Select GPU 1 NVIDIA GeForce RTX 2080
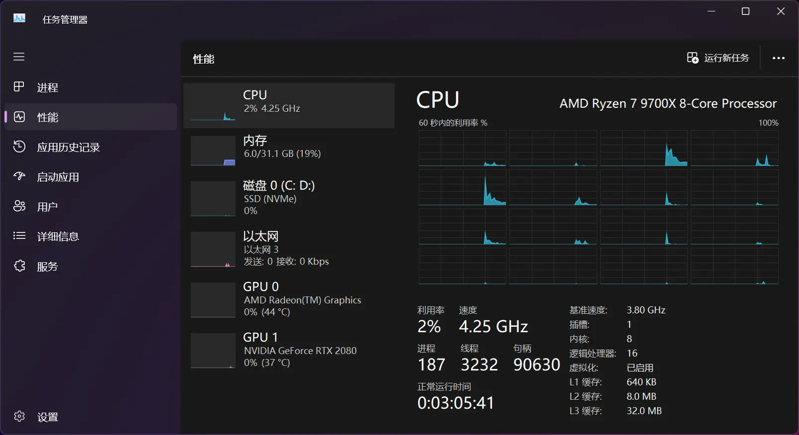799x435 pixels. pyautogui.click(x=289, y=350)
